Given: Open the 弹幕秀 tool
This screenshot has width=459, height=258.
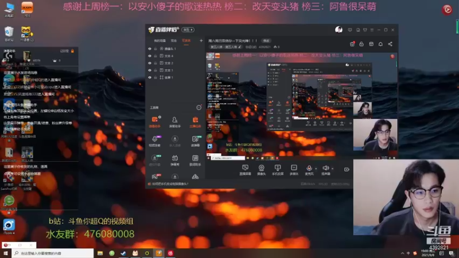Looking at the screenshot, I should pos(175,161).
